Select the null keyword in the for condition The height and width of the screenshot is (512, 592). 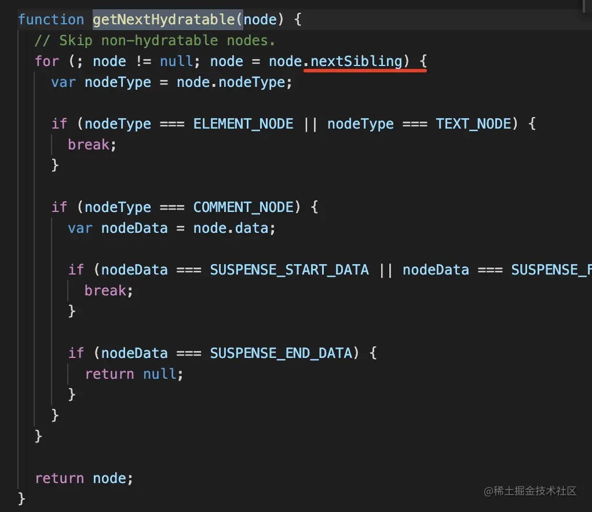tap(176, 61)
